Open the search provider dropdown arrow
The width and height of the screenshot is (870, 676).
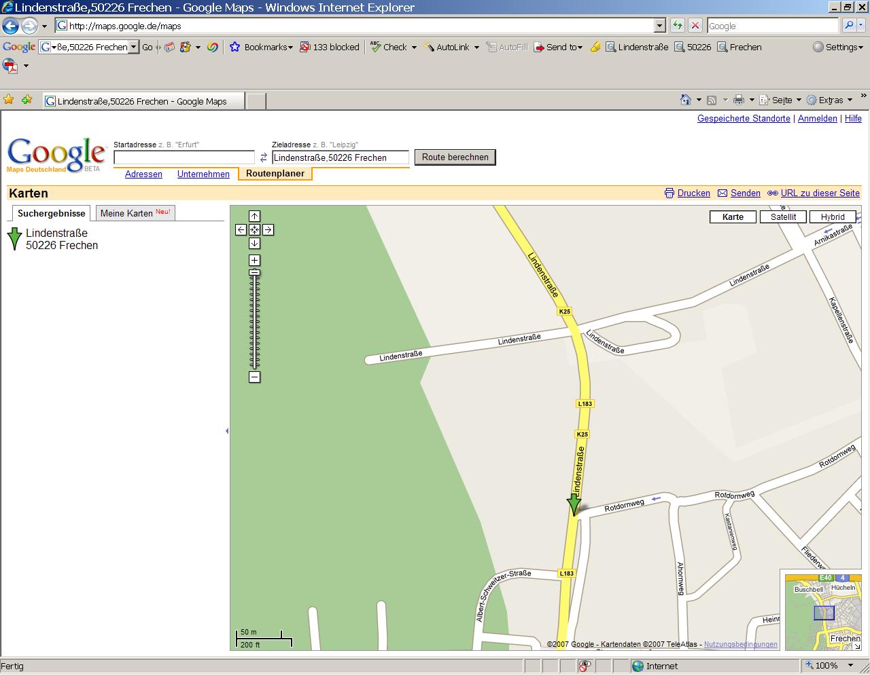pos(862,26)
